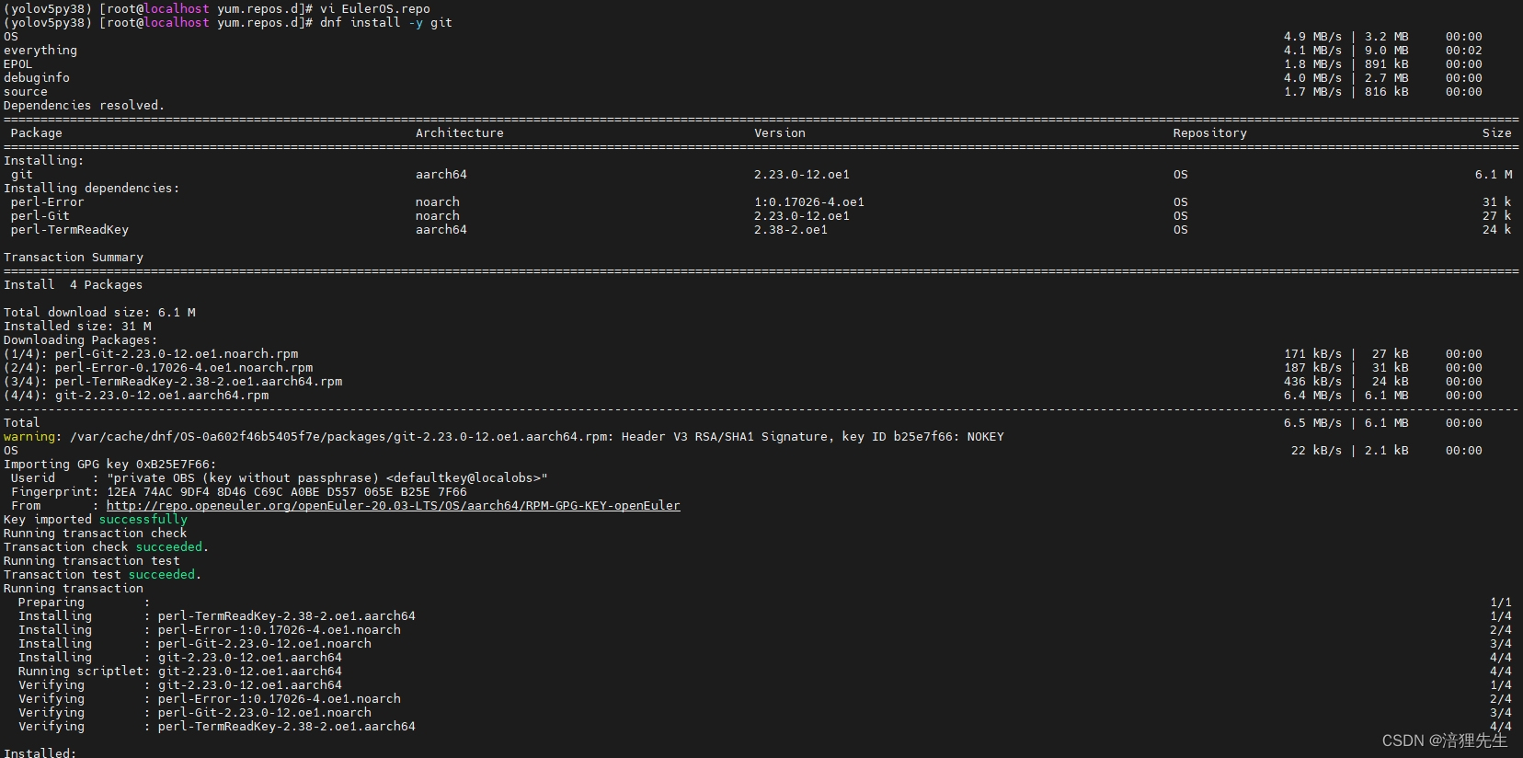Click 'Running transaction check' line
This screenshot has height=758, width=1523.
96,534
